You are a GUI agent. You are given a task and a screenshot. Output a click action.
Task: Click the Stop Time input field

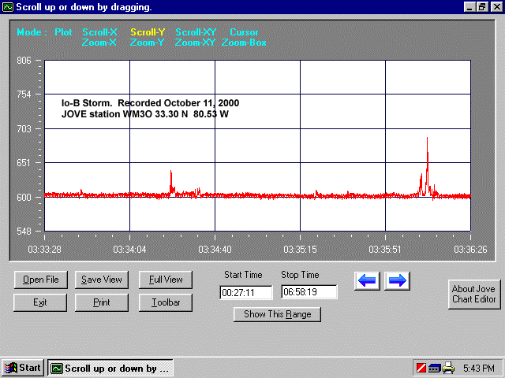click(x=309, y=292)
